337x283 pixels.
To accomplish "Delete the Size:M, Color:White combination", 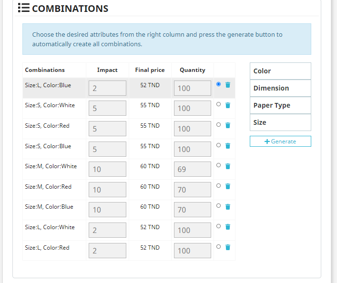I will pos(228,166).
